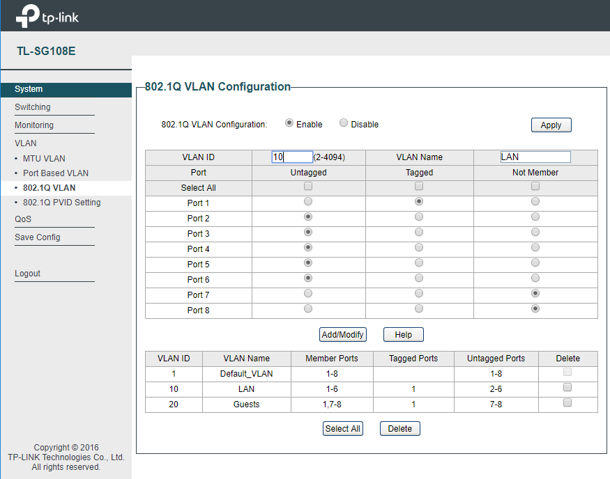Select the 802.1Q VLAN sidebar item

tap(49, 188)
